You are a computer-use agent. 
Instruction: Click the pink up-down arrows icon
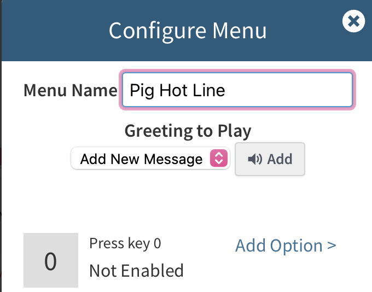(218, 159)
